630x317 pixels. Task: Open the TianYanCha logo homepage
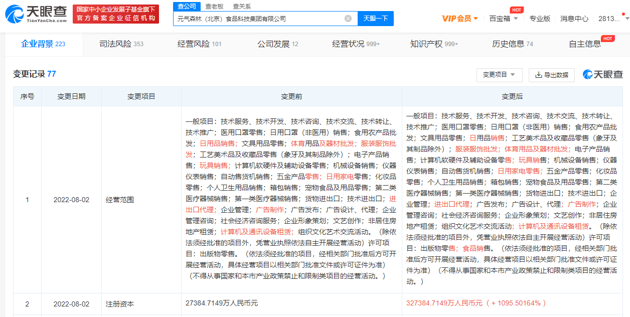coord(36,14)
